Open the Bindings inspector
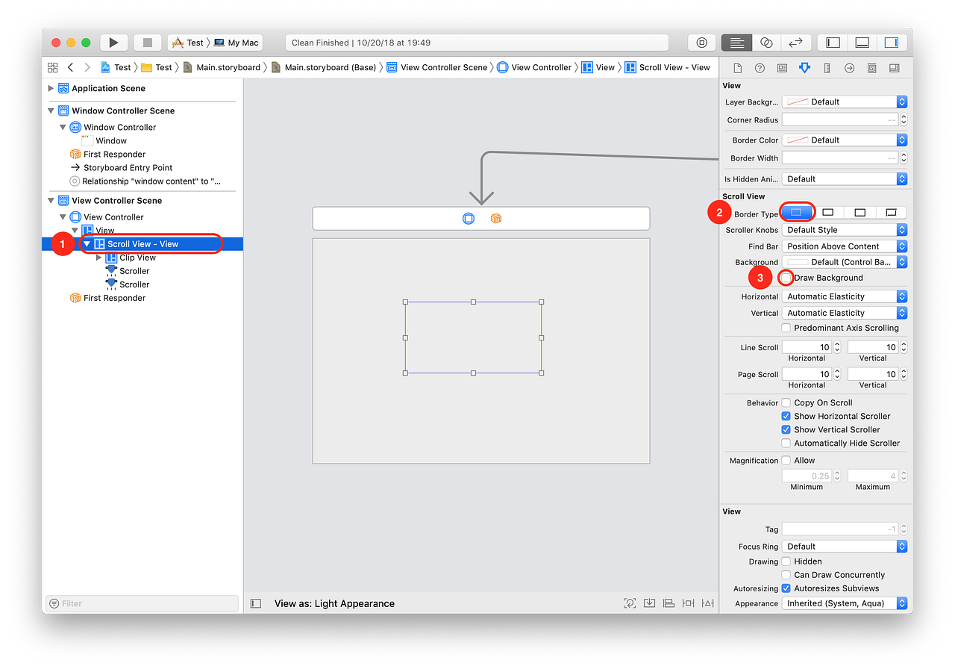This screenshot has width=955, height=669. pos(871,67)
